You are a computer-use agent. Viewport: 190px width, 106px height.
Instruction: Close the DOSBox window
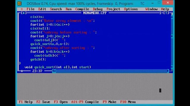pyautogui.click(x=168, y=3)
